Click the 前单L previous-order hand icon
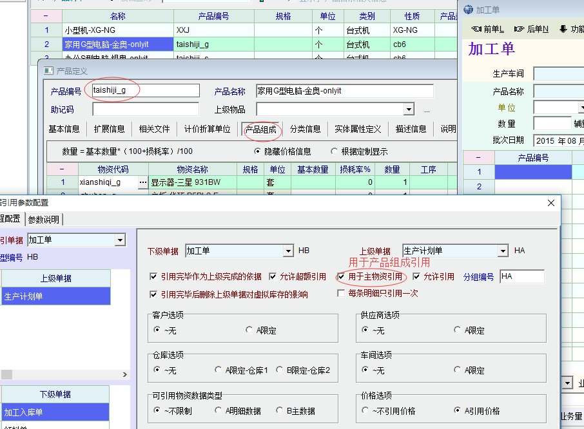584x429 pixels. click(476, 29)
